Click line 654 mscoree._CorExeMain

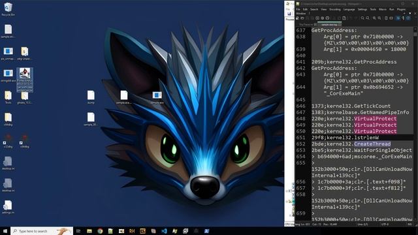[x=362, y=157]
